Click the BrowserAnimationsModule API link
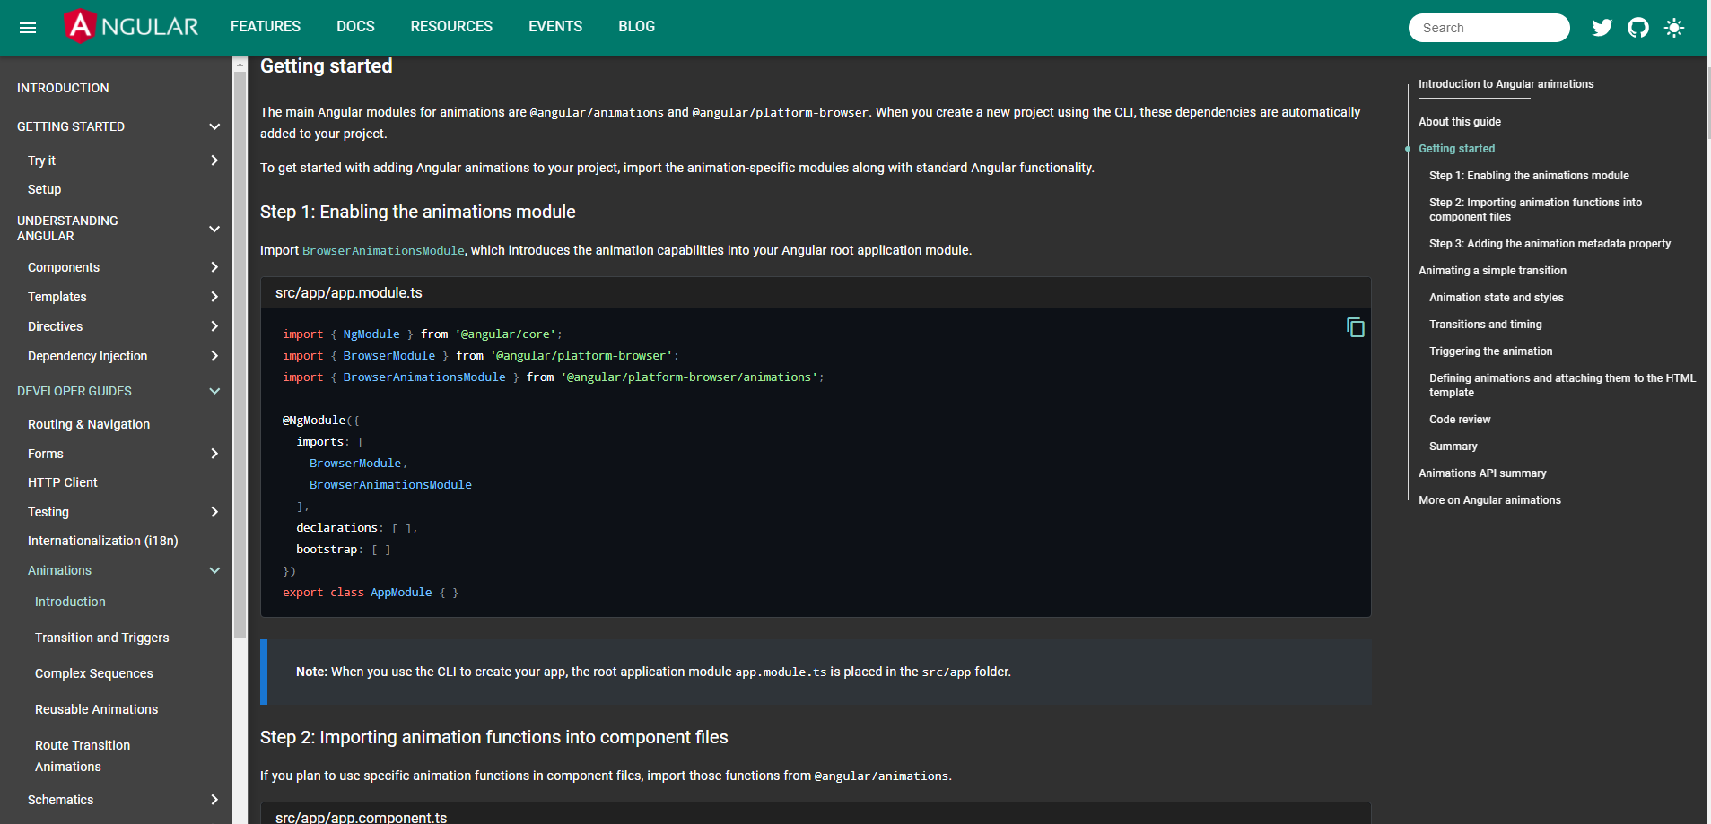 point(383,251)
